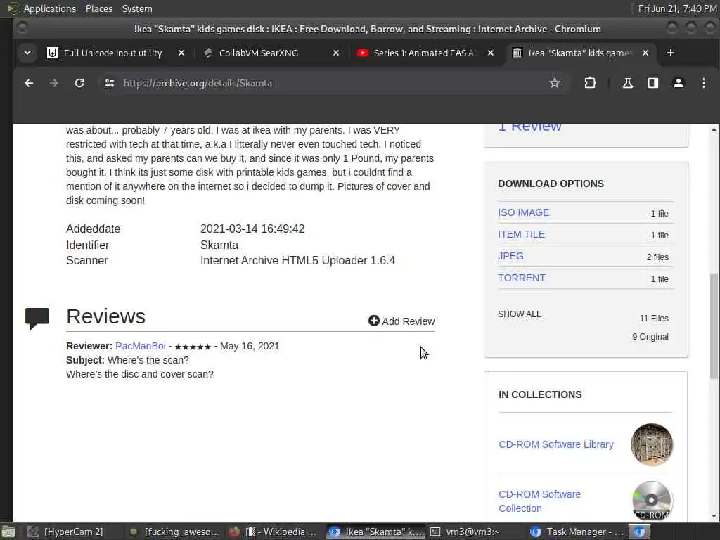Close the Ikea Skamta tab
The height and width of the screenshot is (540, 720).
click(645, 53)
